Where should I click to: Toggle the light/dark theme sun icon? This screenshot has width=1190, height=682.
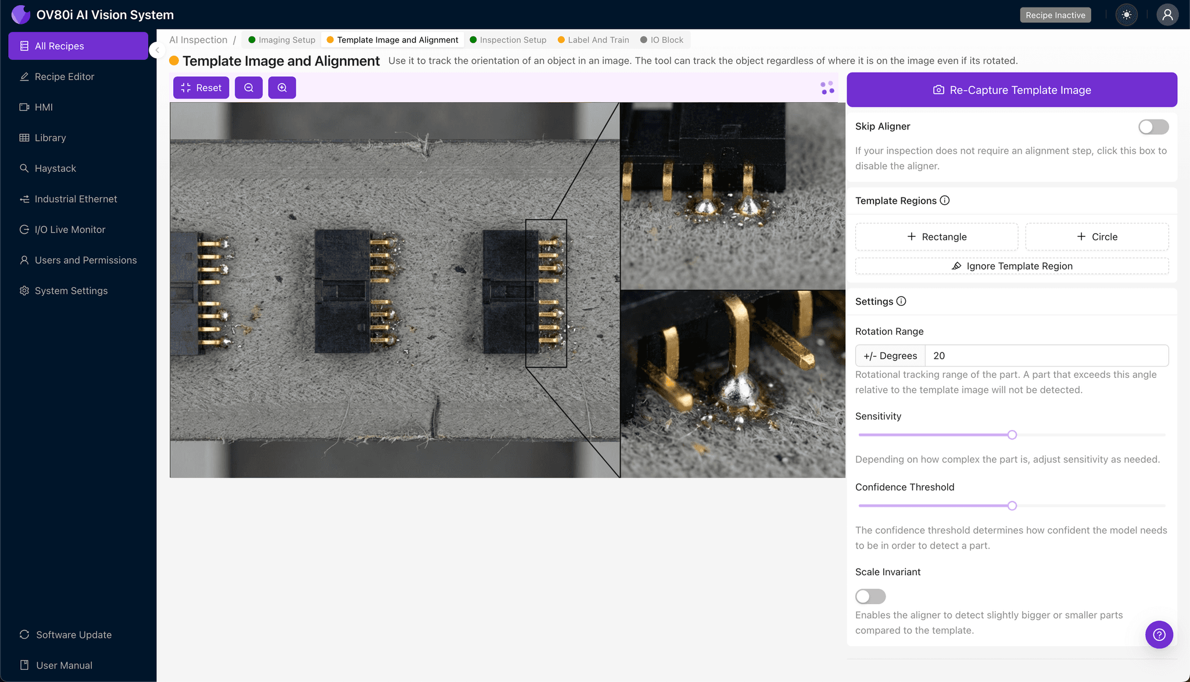point(1127,15)
